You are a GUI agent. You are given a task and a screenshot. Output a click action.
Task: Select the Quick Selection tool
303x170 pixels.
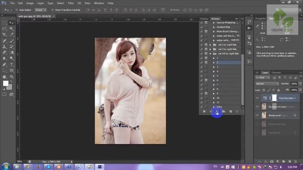tap(11, 29)
